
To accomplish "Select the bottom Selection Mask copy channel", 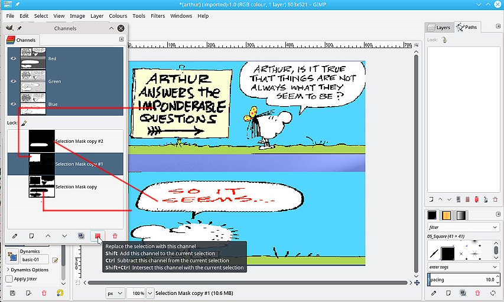I will click(x=65, y=187).
